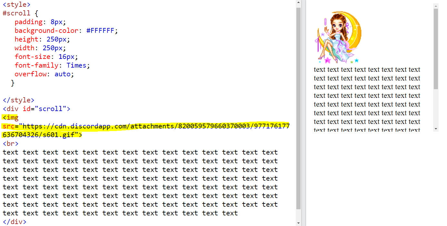The height and width of the screenshot is (226, 447).
Task: Click the divider between editor and preview
Action: click(304, 113)
